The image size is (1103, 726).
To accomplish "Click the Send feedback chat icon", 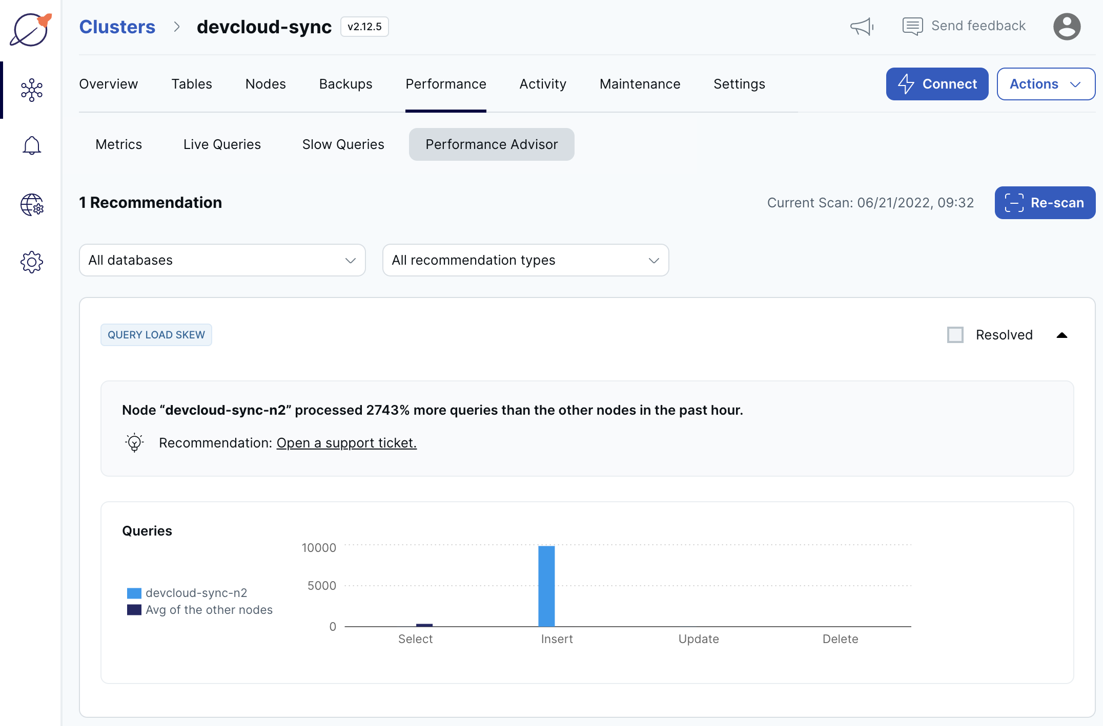I will pyautogui.click(x=912, y=26).
